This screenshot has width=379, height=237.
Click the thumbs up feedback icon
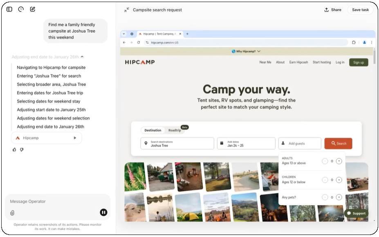tap(14, 149)
